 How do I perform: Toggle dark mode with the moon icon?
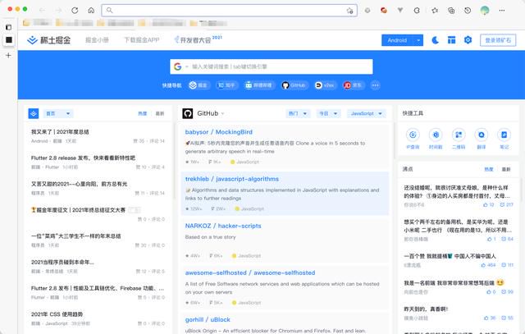coord(435,40)
